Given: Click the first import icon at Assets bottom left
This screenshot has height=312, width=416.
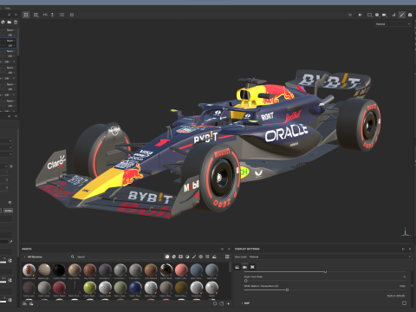Looking at the screenshot, I should [x=24, y=303].
